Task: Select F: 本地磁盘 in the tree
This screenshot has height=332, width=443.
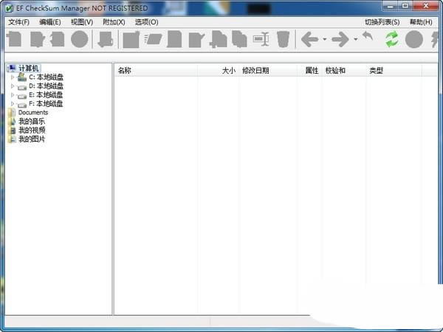Action: [x=46, y=103]
